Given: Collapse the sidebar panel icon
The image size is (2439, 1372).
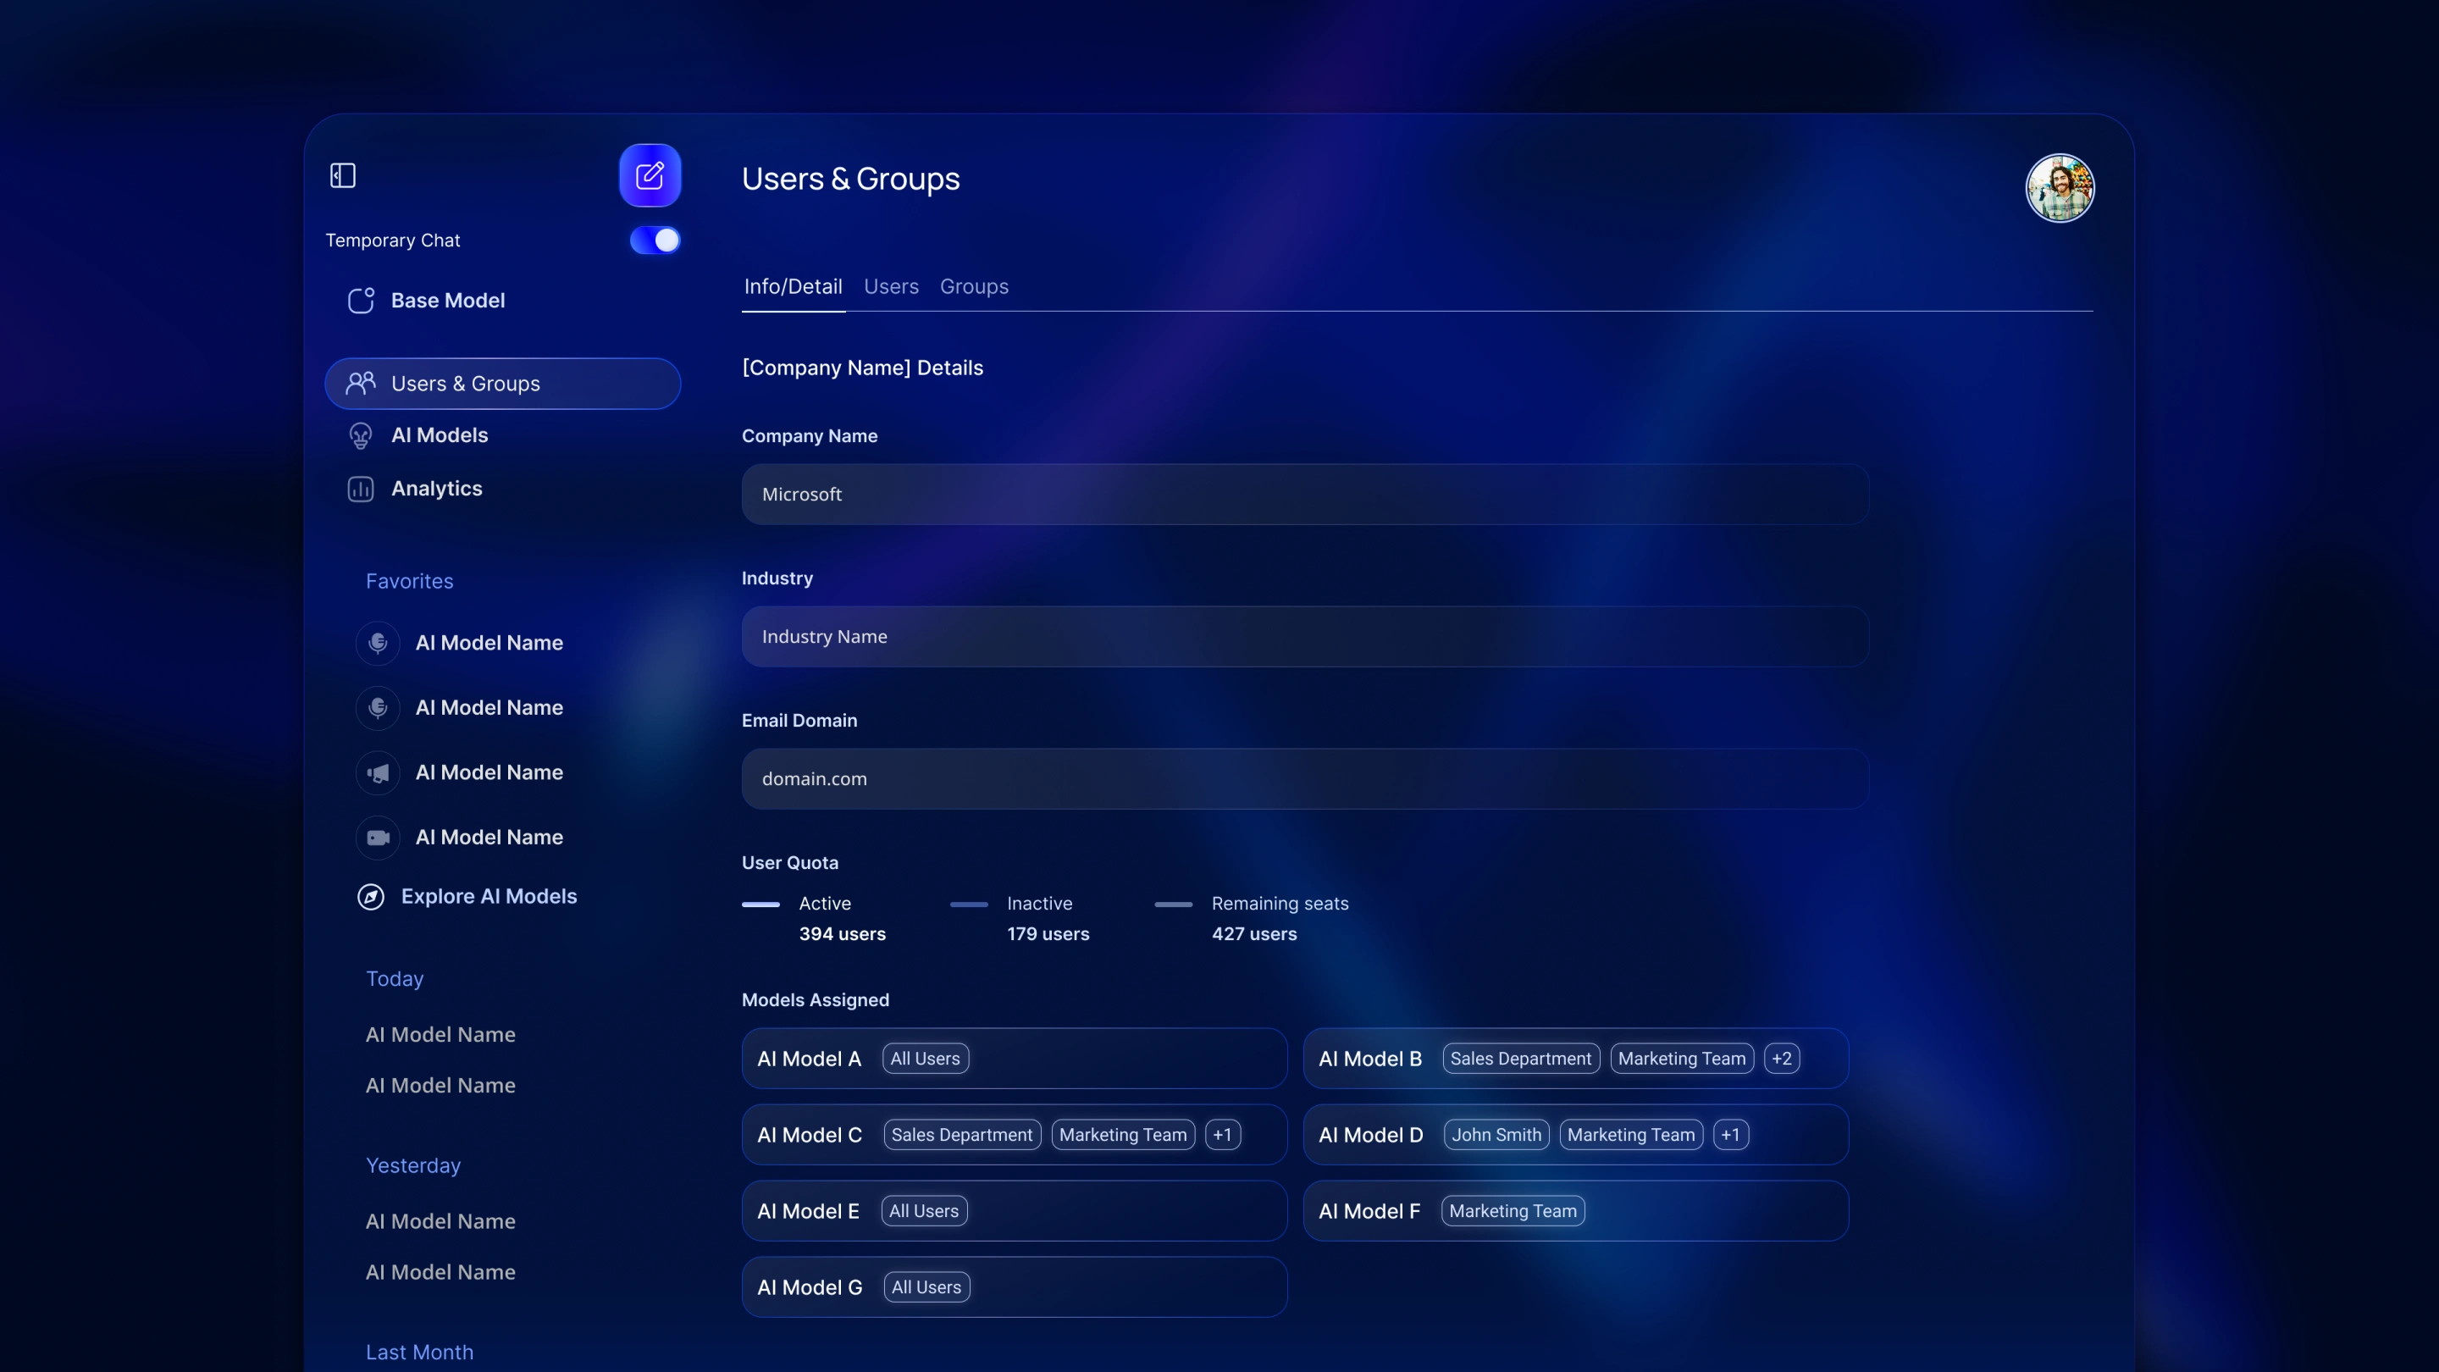Looking at the screenshot, I should point(343,175).
